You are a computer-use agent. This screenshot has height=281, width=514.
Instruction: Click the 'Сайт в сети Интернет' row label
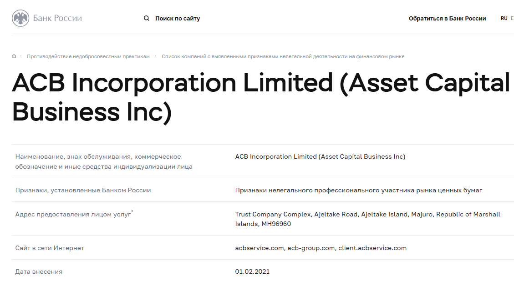coord(50,248)
